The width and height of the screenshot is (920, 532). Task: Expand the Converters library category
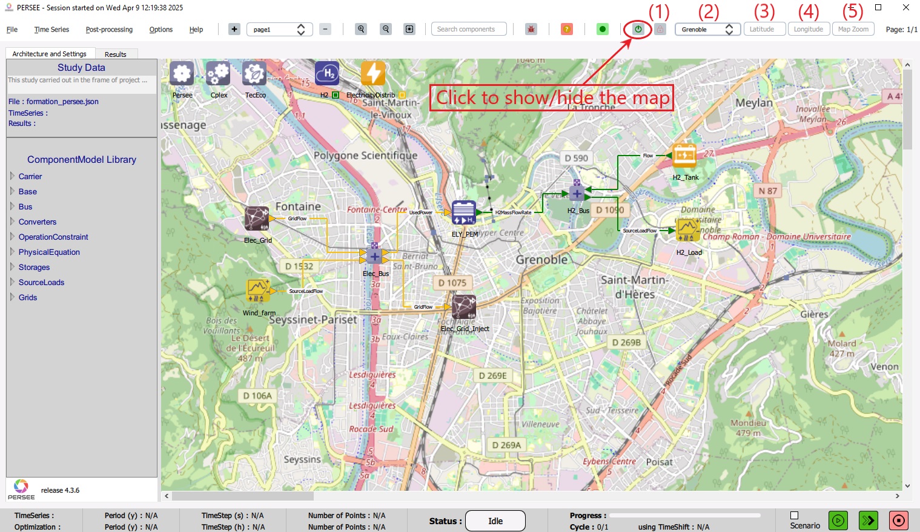[12, 222]
